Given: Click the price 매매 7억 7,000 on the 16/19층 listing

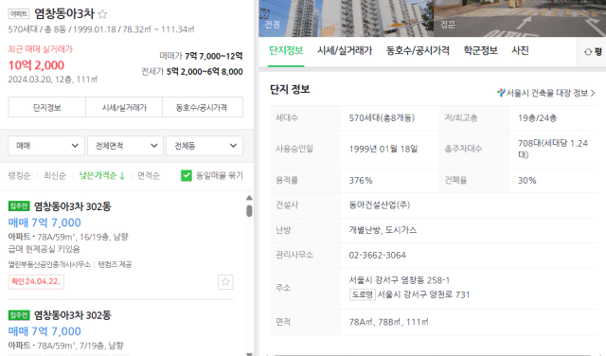Looking at the screenshot, I should click(45, 222).
